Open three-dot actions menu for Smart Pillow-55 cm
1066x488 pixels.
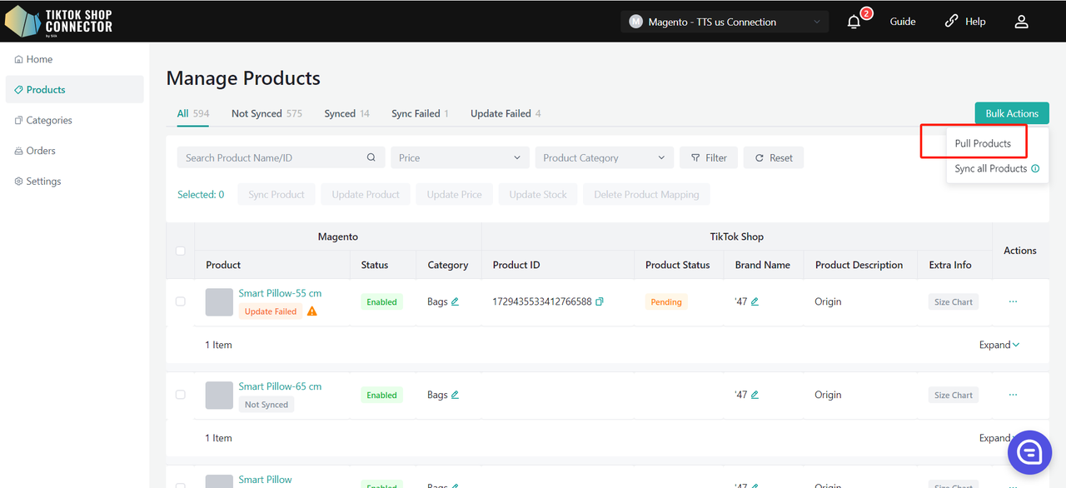1013,301
